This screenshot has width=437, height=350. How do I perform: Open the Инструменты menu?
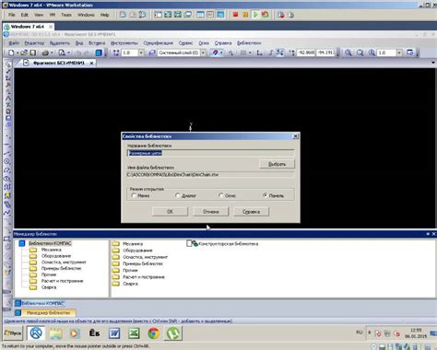point(124,43)
